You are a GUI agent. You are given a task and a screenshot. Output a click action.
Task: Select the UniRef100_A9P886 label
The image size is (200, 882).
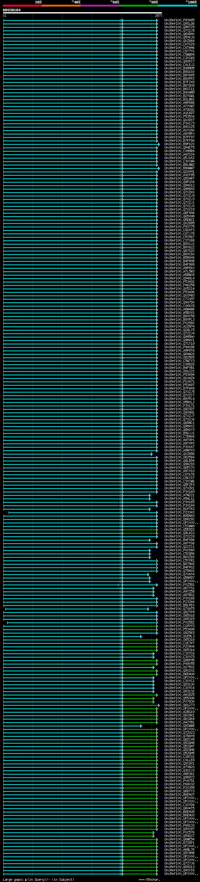pos(179,103)
